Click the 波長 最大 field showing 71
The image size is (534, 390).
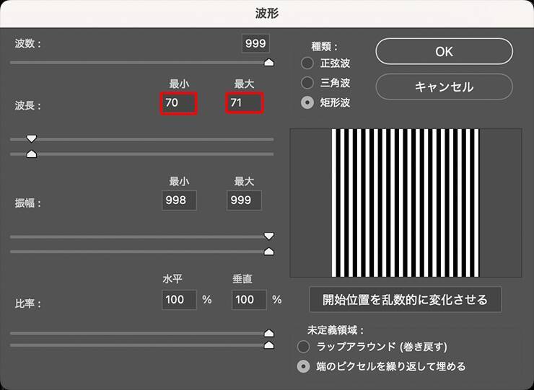(244, 103)
